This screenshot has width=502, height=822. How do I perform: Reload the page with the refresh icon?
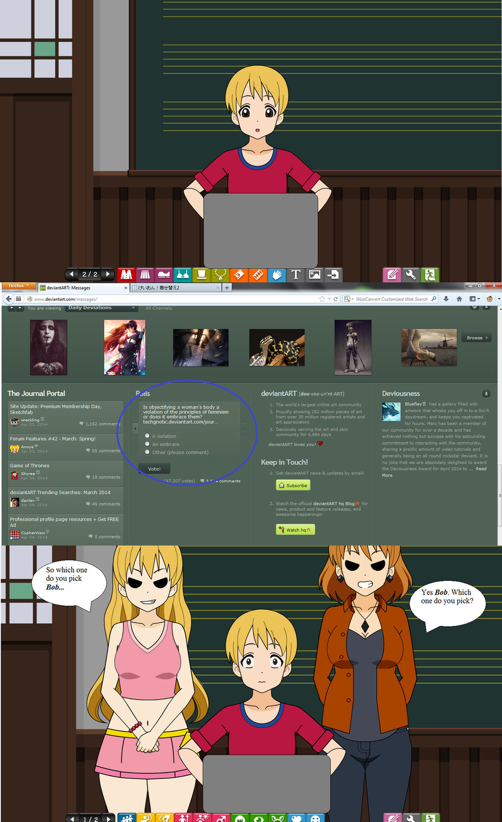(336, 299)
